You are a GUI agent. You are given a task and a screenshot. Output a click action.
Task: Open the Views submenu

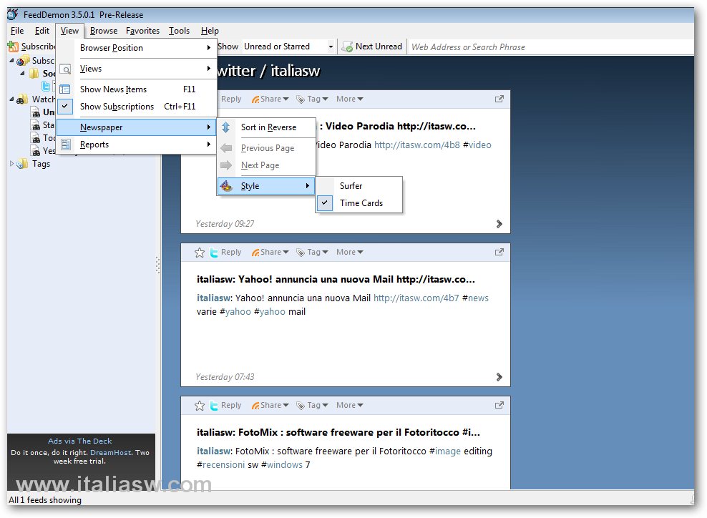tap(137, 69)
